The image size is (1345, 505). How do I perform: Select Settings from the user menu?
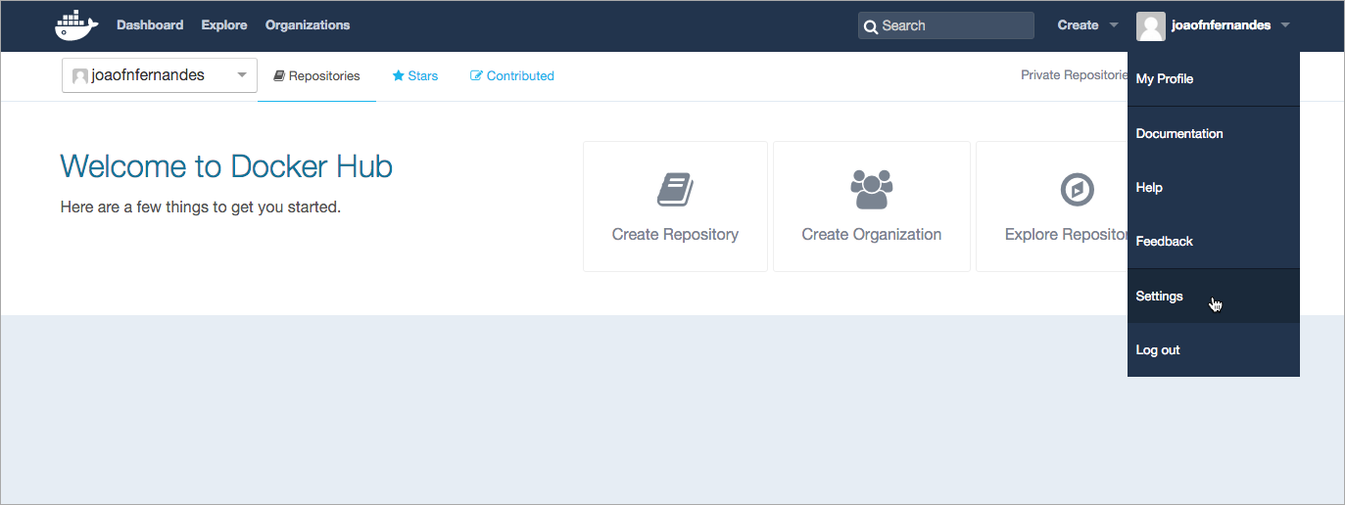click(x=1160, y=296)
